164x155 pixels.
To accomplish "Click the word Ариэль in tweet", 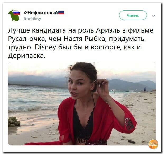I will coord(108,30).
